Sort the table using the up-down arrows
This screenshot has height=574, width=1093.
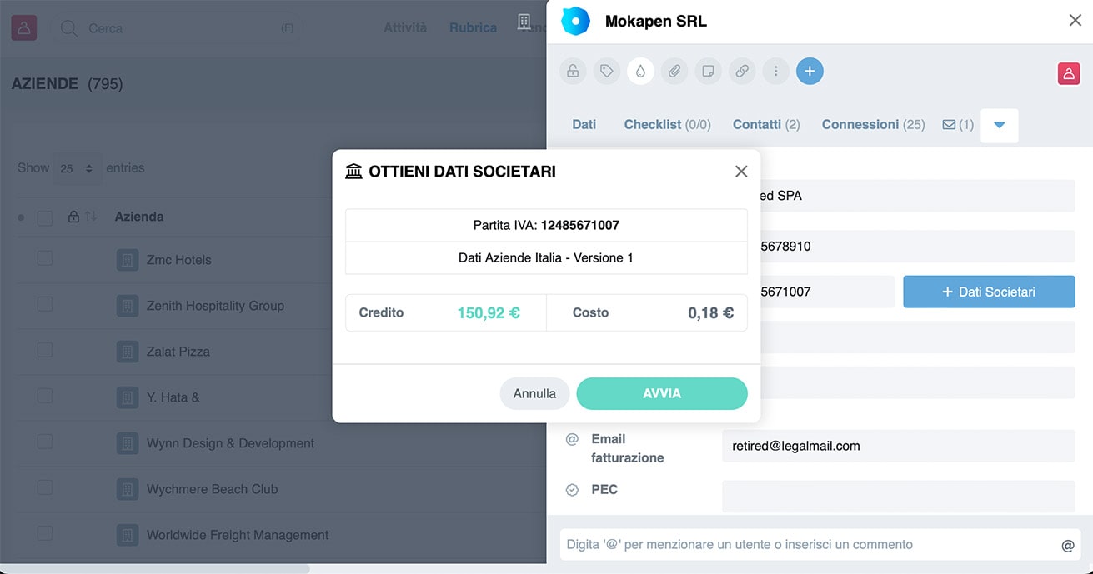[x=91, y=217]
